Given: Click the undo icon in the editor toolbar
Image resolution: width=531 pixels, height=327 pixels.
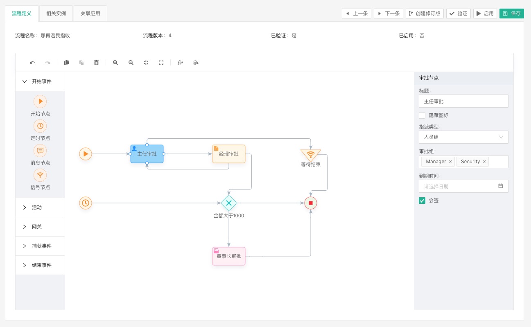Looking at the screenshot, I should 32,63.
